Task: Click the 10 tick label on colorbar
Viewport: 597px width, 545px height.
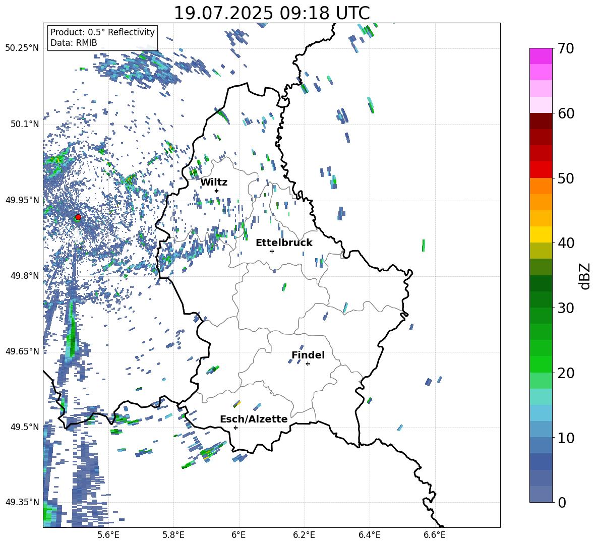Action: click(x=565, y=438)
